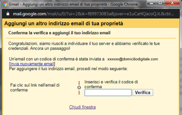
Task: Click the Chiudi finestra link
Action: 83,107
